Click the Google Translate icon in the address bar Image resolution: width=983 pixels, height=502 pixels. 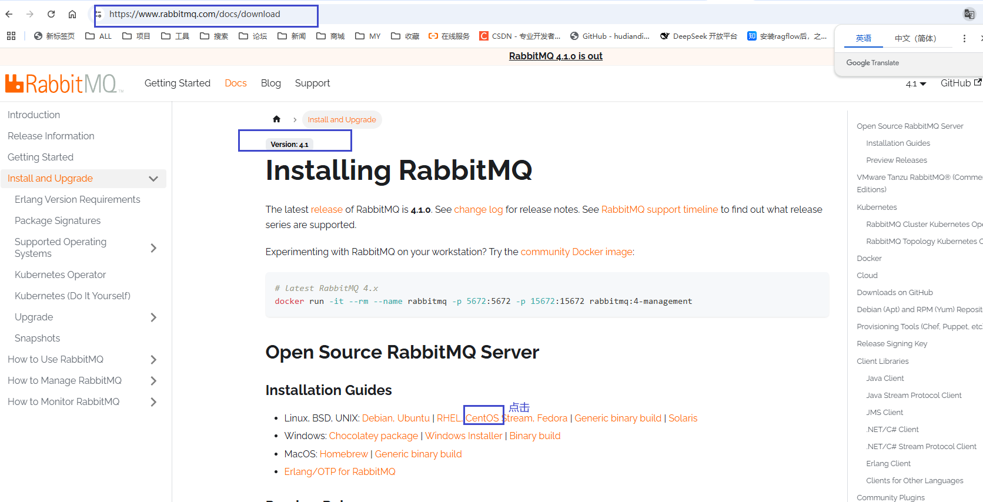click(x=969, y=14)
